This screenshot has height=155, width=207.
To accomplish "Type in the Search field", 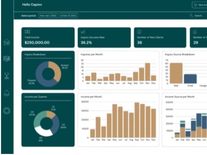I will coord(199,16).
